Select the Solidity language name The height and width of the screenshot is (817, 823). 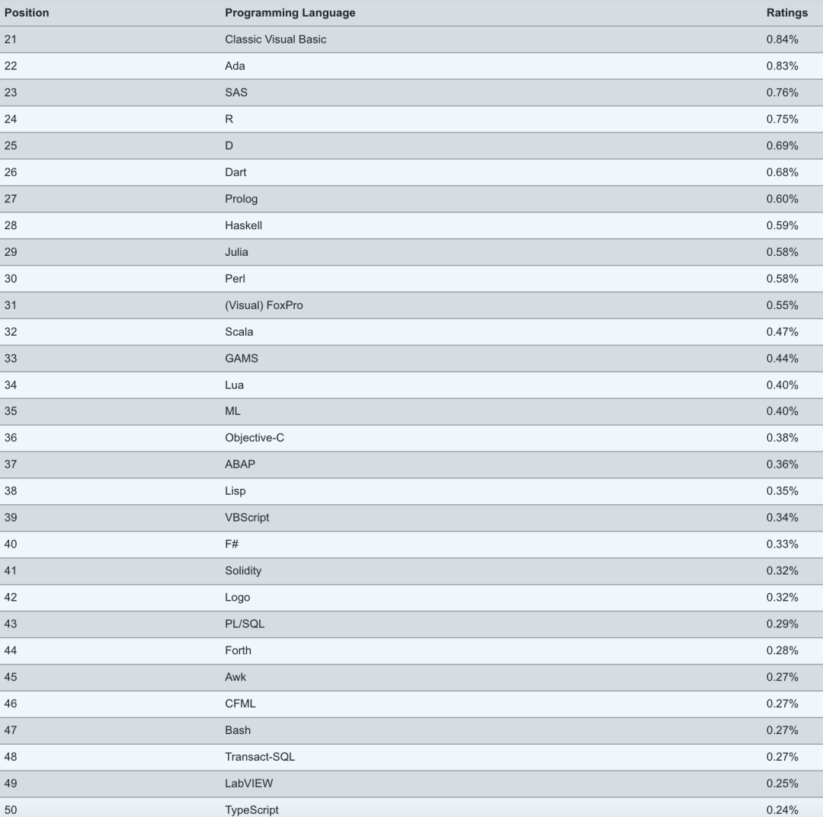tap(243, 571)
